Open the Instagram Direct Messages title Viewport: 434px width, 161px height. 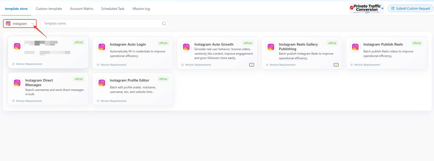pyautogui.click(x=39, y=83)
